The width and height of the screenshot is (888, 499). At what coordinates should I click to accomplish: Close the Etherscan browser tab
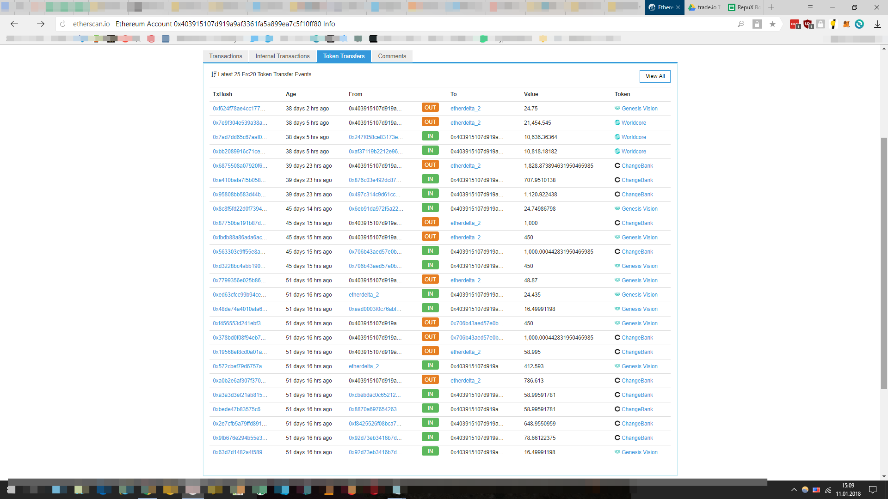click(678, 7)
